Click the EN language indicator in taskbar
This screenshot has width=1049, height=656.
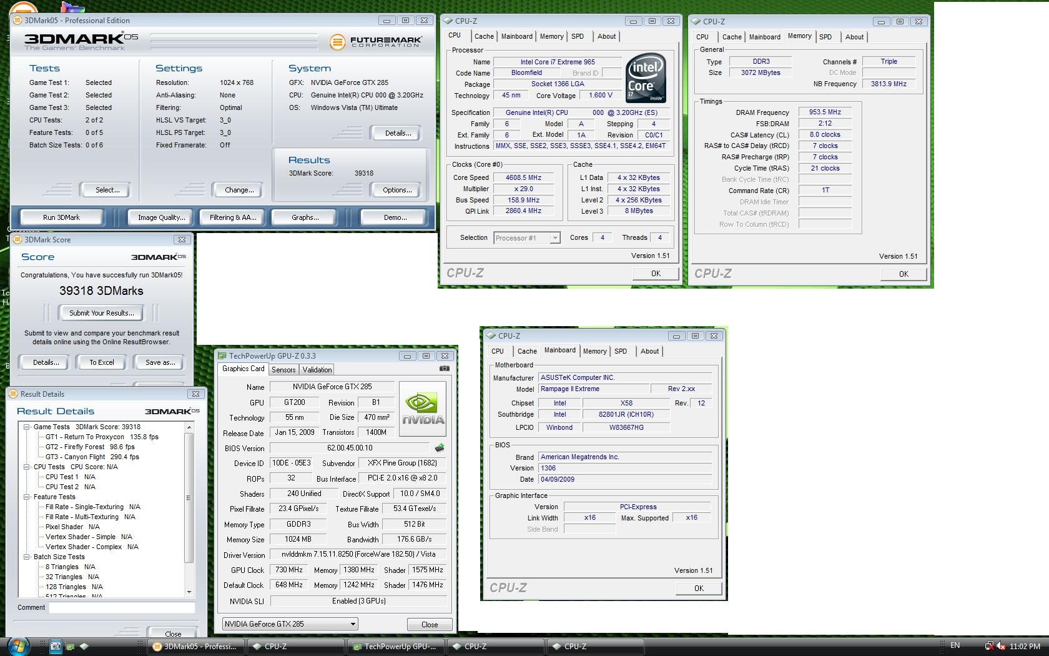pos(955,645)
